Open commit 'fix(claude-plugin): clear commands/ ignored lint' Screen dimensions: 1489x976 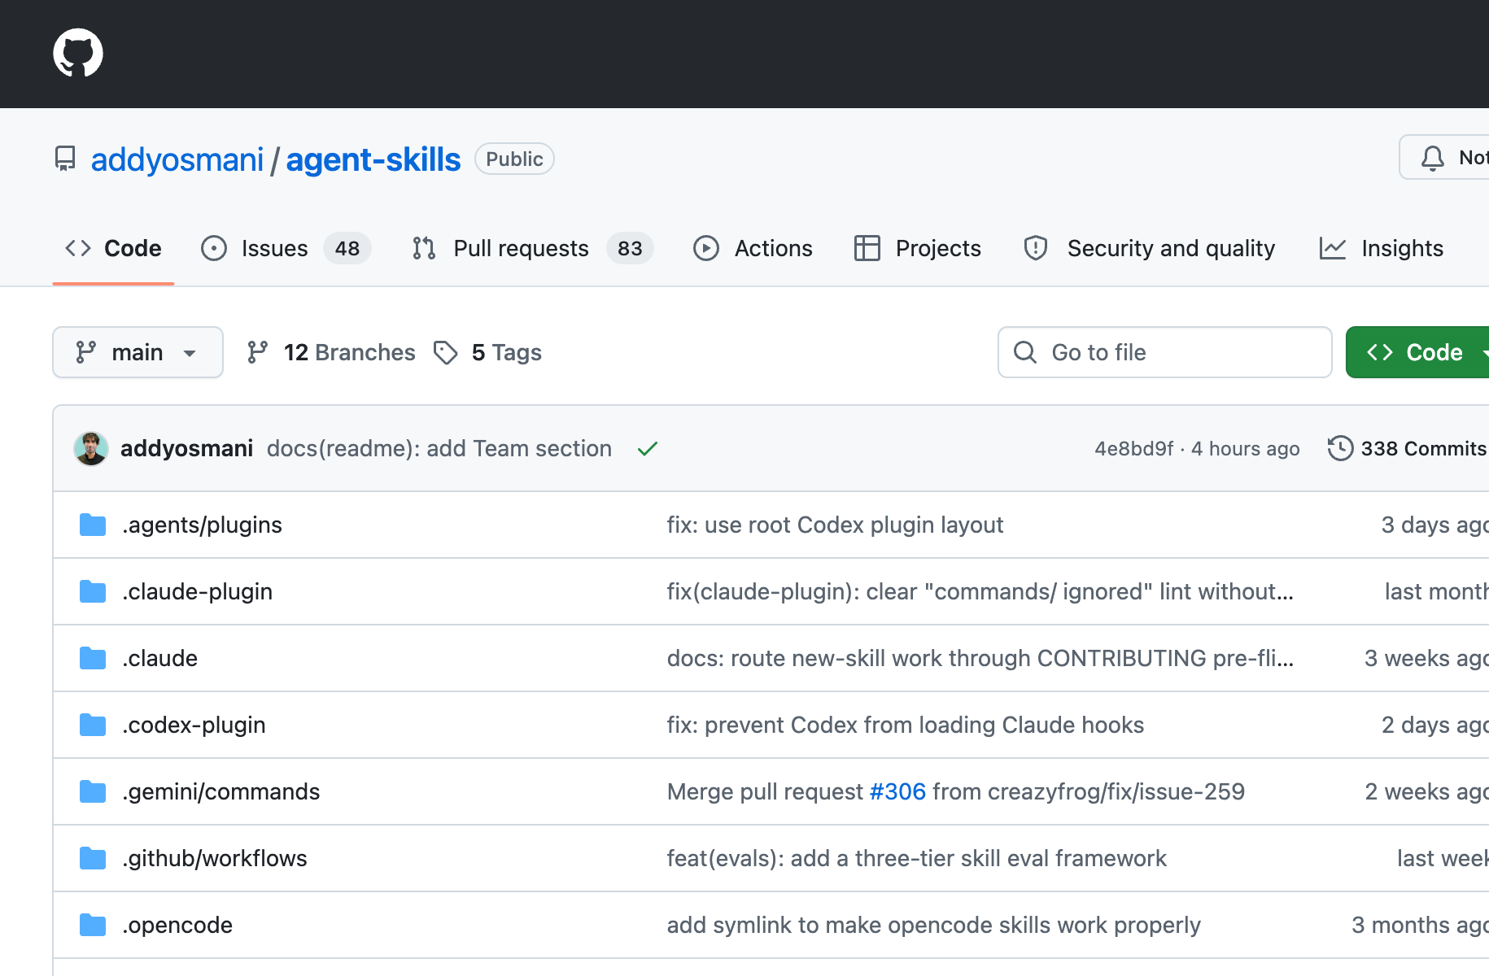[980, 591]
